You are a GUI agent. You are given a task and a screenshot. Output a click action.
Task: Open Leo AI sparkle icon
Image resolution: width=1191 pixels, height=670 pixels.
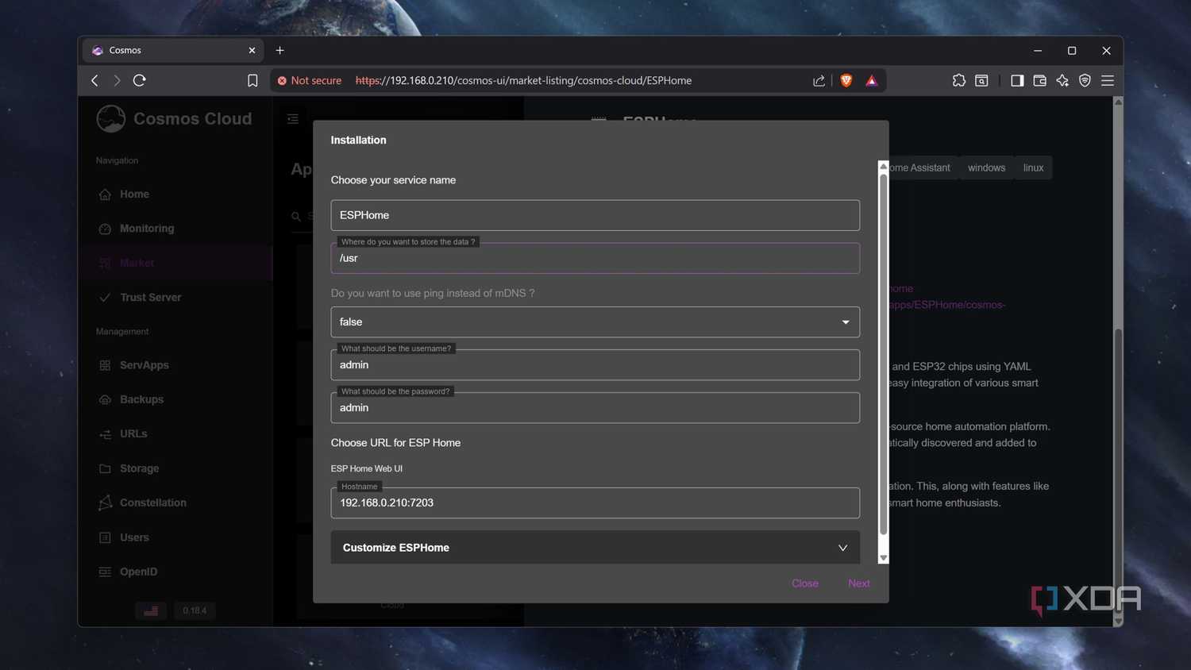click(x=1062, y=80)
